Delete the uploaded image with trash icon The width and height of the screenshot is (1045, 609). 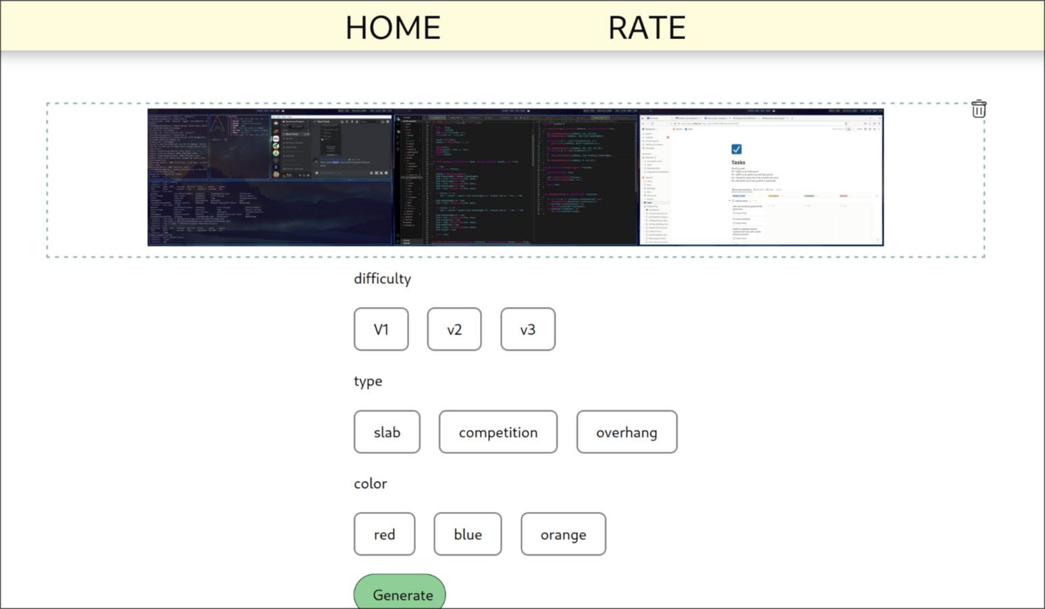(x=979, y=109)
